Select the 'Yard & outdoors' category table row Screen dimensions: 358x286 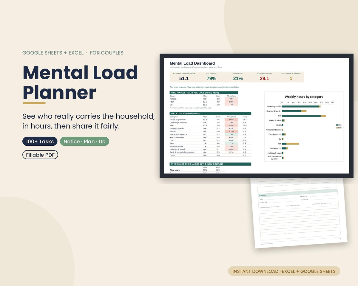pyautogui.click(x=210, y=137)
